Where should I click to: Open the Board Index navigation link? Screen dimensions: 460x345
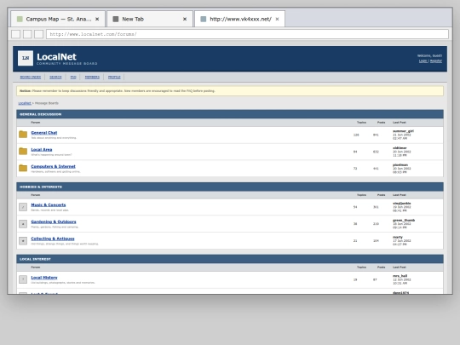coord(31,78)
